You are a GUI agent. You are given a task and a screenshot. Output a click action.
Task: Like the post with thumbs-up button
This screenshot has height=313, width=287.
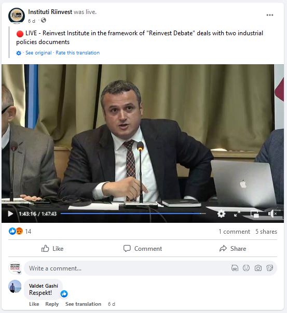(x=52, y=249)
